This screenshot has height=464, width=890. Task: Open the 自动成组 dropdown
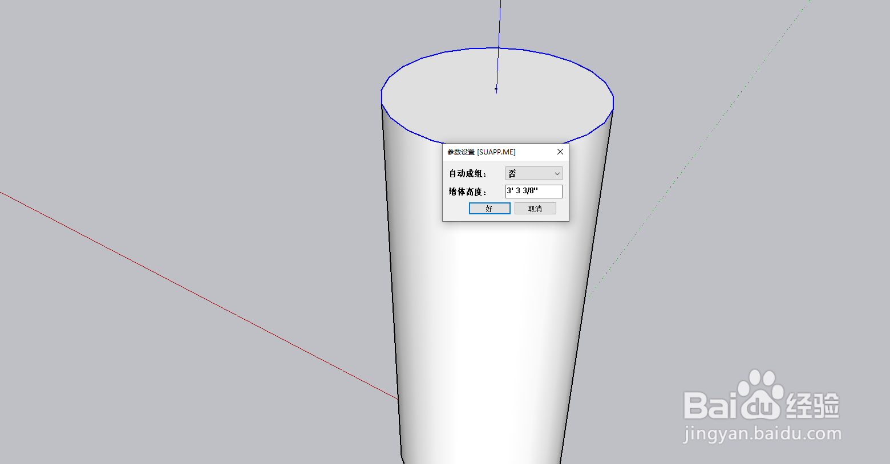(x=533, y=173)
